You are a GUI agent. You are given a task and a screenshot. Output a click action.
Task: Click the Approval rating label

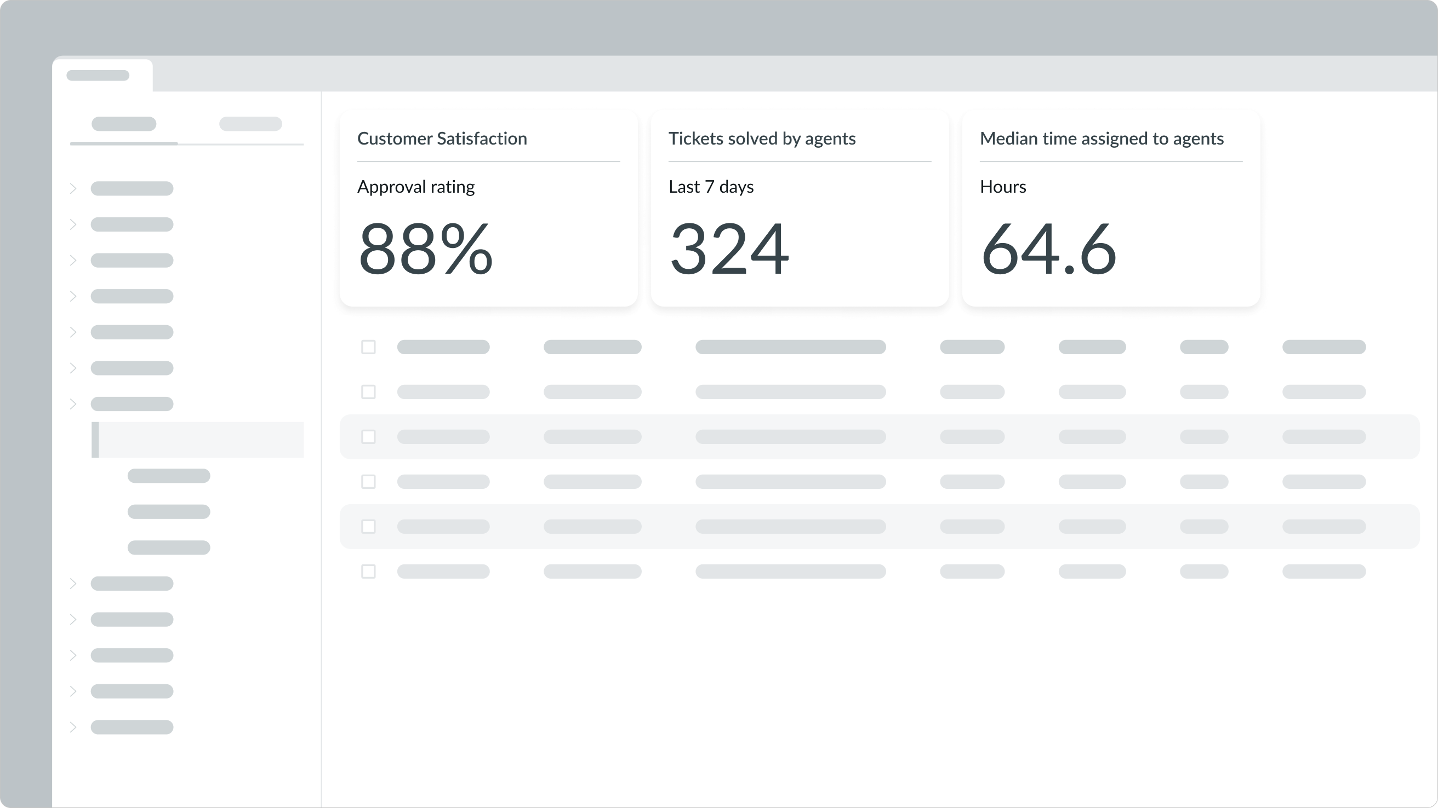(415, 186)
